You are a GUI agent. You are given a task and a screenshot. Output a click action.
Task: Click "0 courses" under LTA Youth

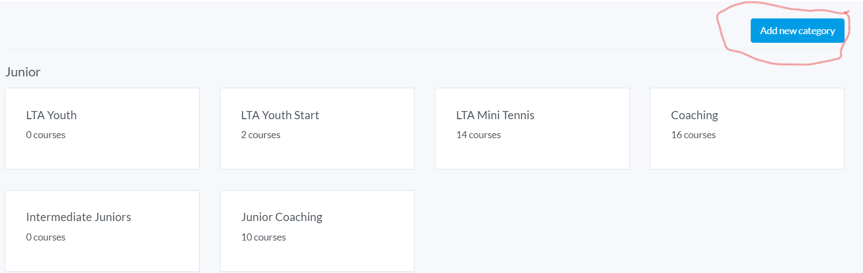click(46, 135)
